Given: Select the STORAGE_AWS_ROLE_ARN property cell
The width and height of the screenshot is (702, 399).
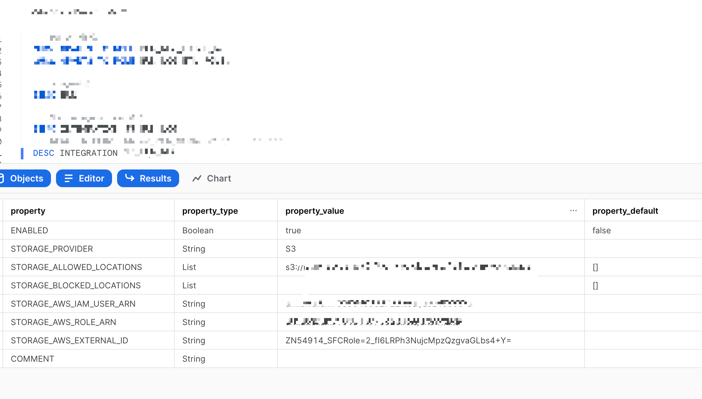Looking at the screenshot, I should point(63,322).
